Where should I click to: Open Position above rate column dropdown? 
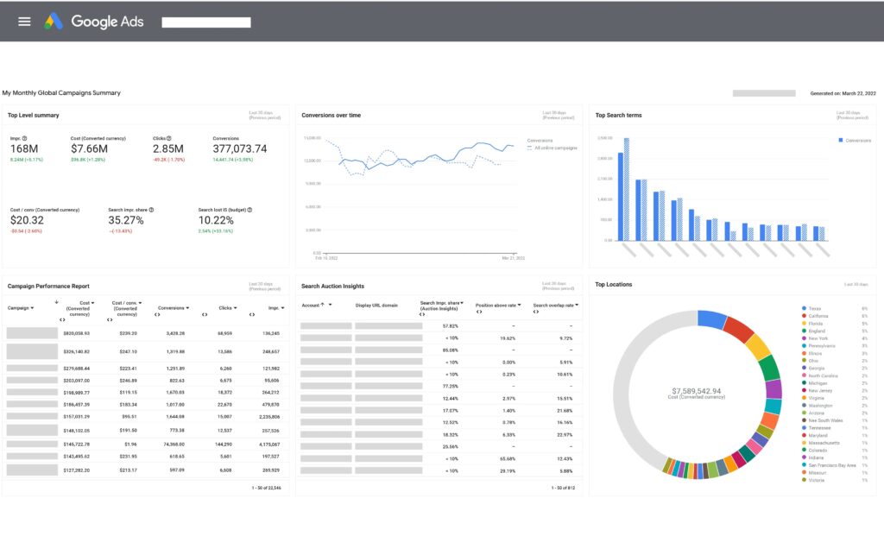(520, 305)
